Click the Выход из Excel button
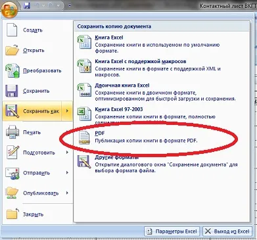The width and height of the screenshot is (257, 240). coord(227,231)
